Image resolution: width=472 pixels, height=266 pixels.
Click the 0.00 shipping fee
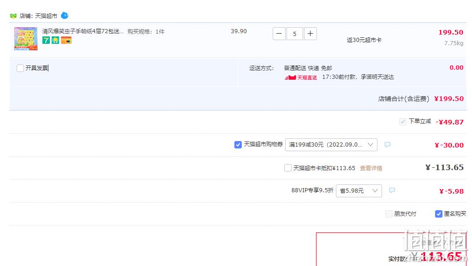pyautogui.click(x=456, y=68)
